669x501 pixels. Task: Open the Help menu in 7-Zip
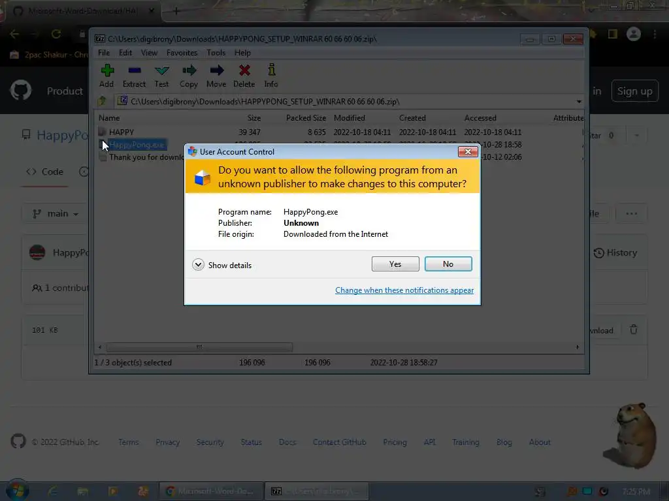pyautogui.click(x=242, y=53)
